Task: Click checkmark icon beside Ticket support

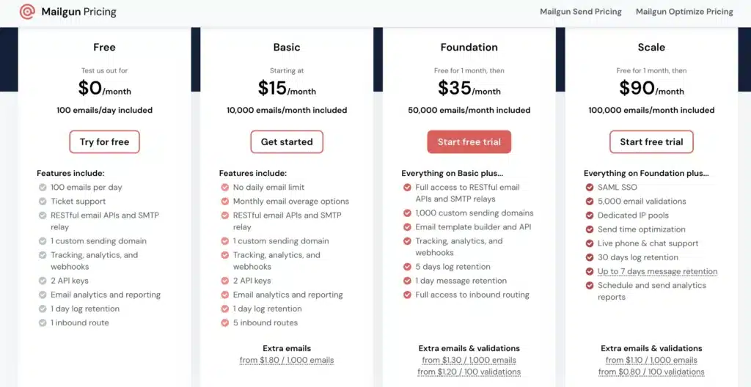Action: click(43, 202)
